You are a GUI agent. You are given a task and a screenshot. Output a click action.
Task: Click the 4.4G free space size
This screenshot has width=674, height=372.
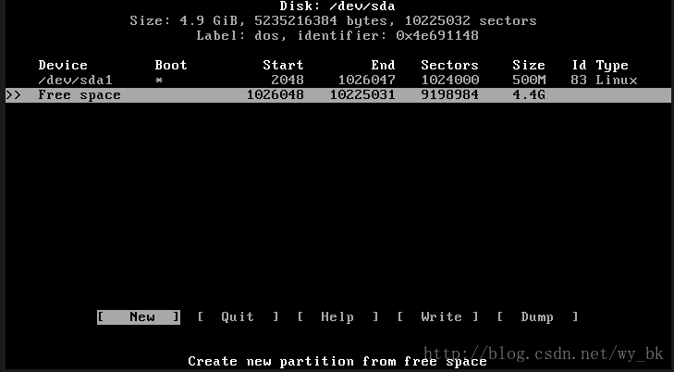[x=529, y=95]
